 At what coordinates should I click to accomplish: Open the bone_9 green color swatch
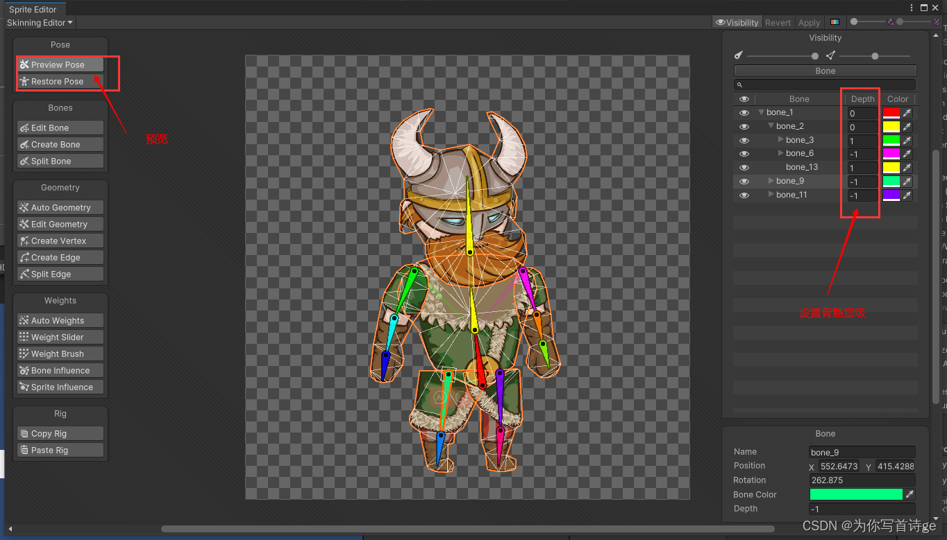pos(891,181)
